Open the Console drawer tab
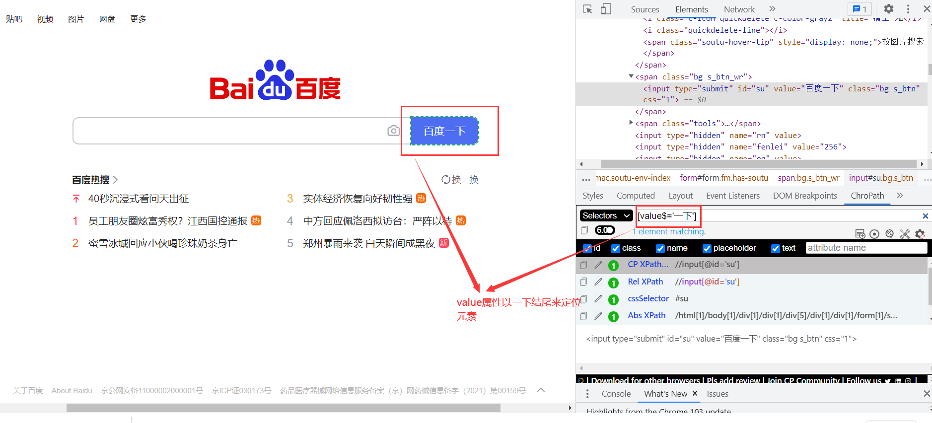The width and height of the screenshot is (932, 423). point(616,394)
